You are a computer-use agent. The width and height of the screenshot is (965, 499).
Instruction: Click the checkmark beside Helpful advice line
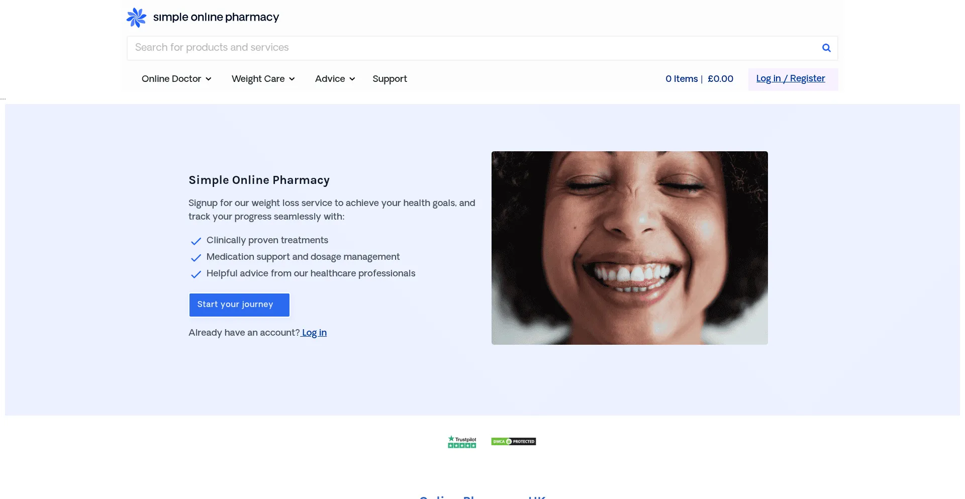(196, 274)
